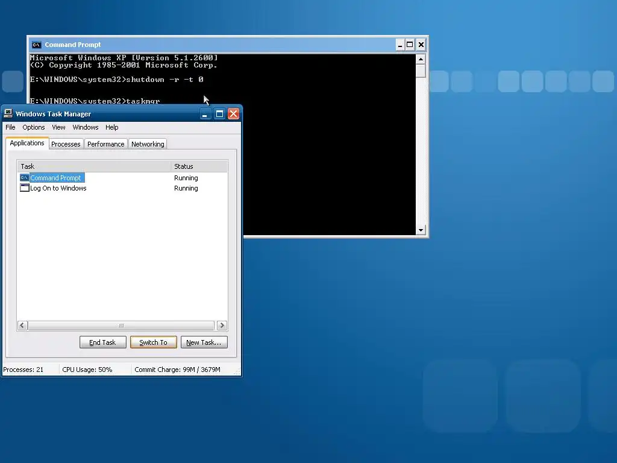Switch to the Processes tab
Viewport: 617px width, 463px height.
tap(66, 144)
